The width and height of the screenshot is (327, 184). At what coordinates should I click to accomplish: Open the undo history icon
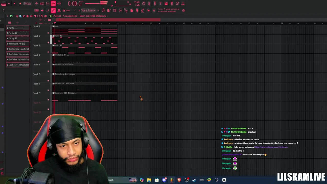[144, 4]
